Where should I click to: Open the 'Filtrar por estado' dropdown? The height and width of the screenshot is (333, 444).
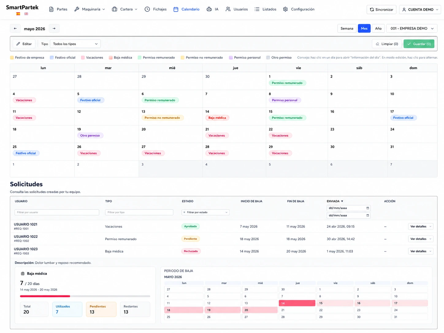click(205, 212)
